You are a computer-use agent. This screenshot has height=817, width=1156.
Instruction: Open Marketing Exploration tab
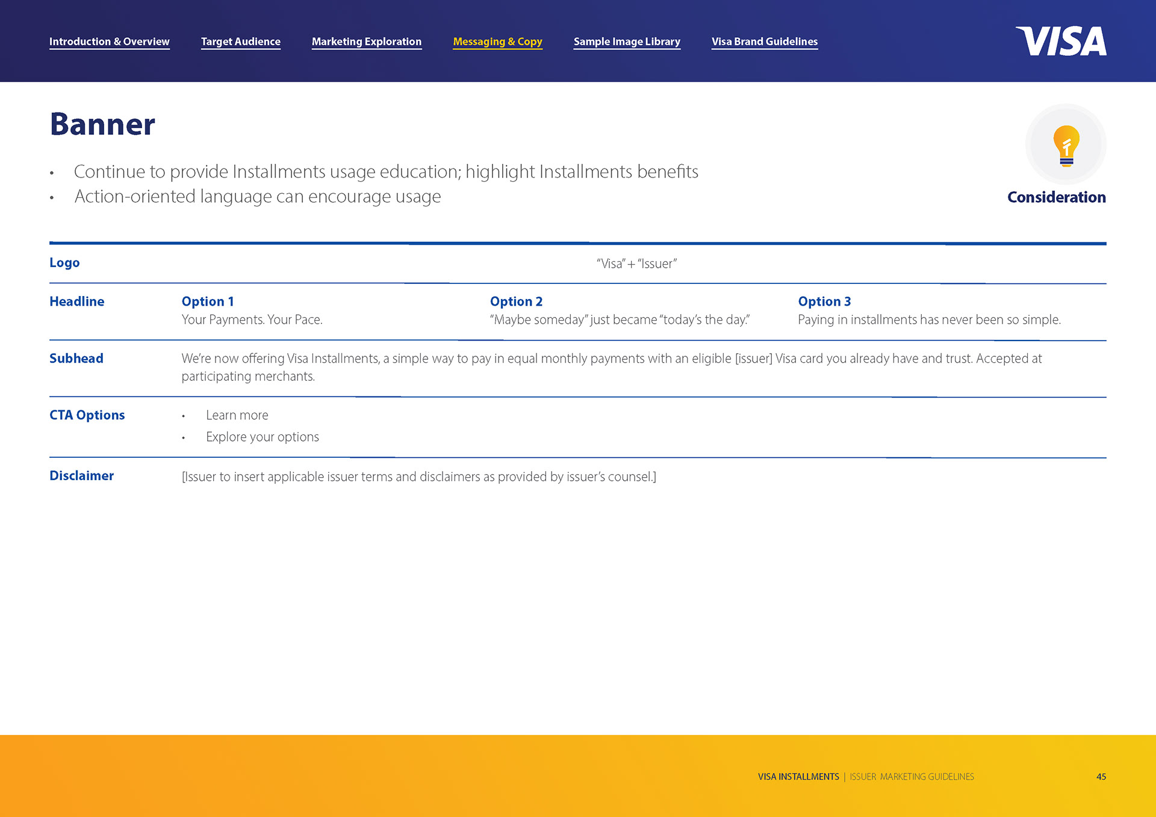click(366, 42)
